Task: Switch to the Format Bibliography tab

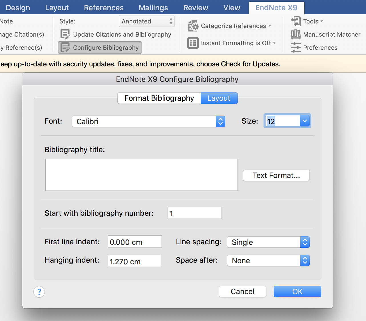Action: [159, 98]
